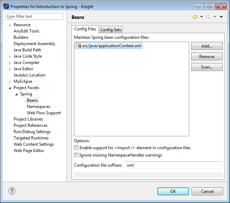The width and height of the screenshot is (230, 203).
Task: Toggle Ignore missing NamespaceHandler warnings
Action: click(x=76, y=155)
